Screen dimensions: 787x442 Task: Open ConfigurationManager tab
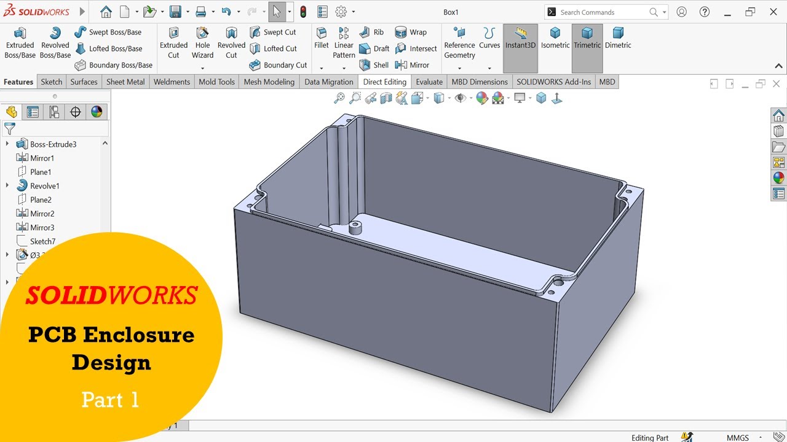tap(54, 112)
